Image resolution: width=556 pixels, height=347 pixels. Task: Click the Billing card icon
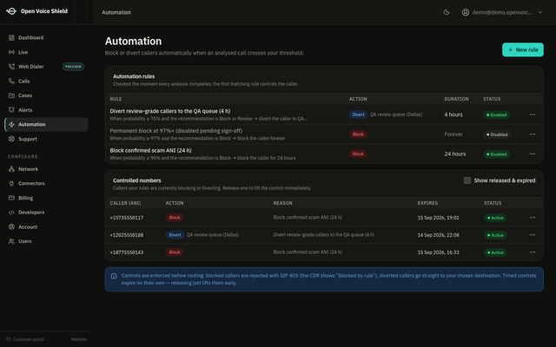click(11, 198)
